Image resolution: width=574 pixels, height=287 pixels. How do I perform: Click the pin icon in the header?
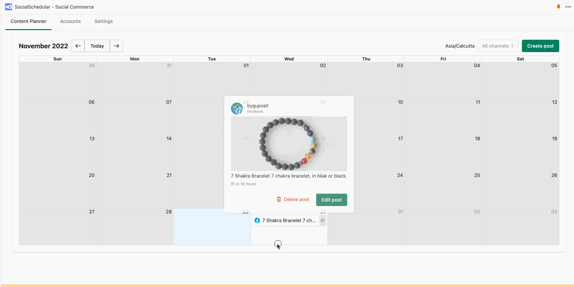pyautogui.click(x=559, y=7)
